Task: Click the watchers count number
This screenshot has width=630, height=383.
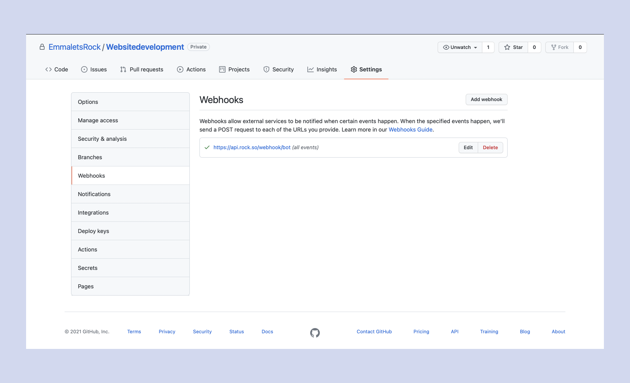Action: pos(488,47)
